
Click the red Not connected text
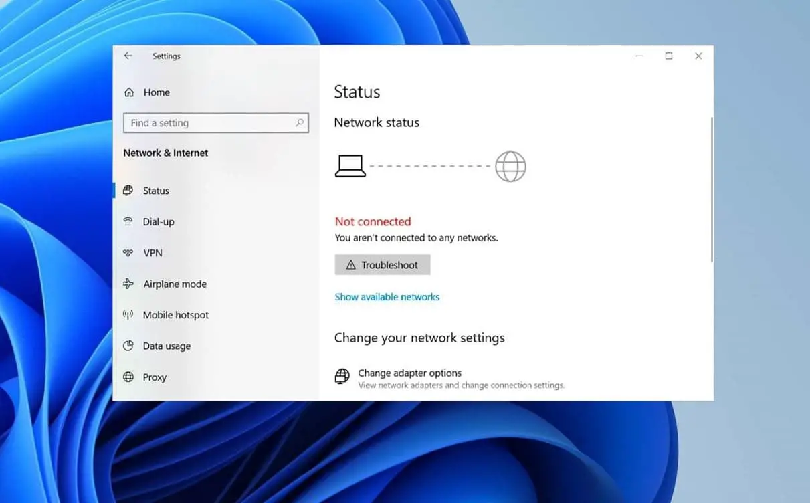[373, 221]
